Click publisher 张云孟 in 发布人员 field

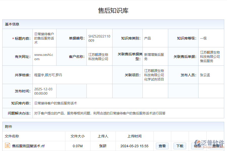pyautogui.click(x=205, y=75)
